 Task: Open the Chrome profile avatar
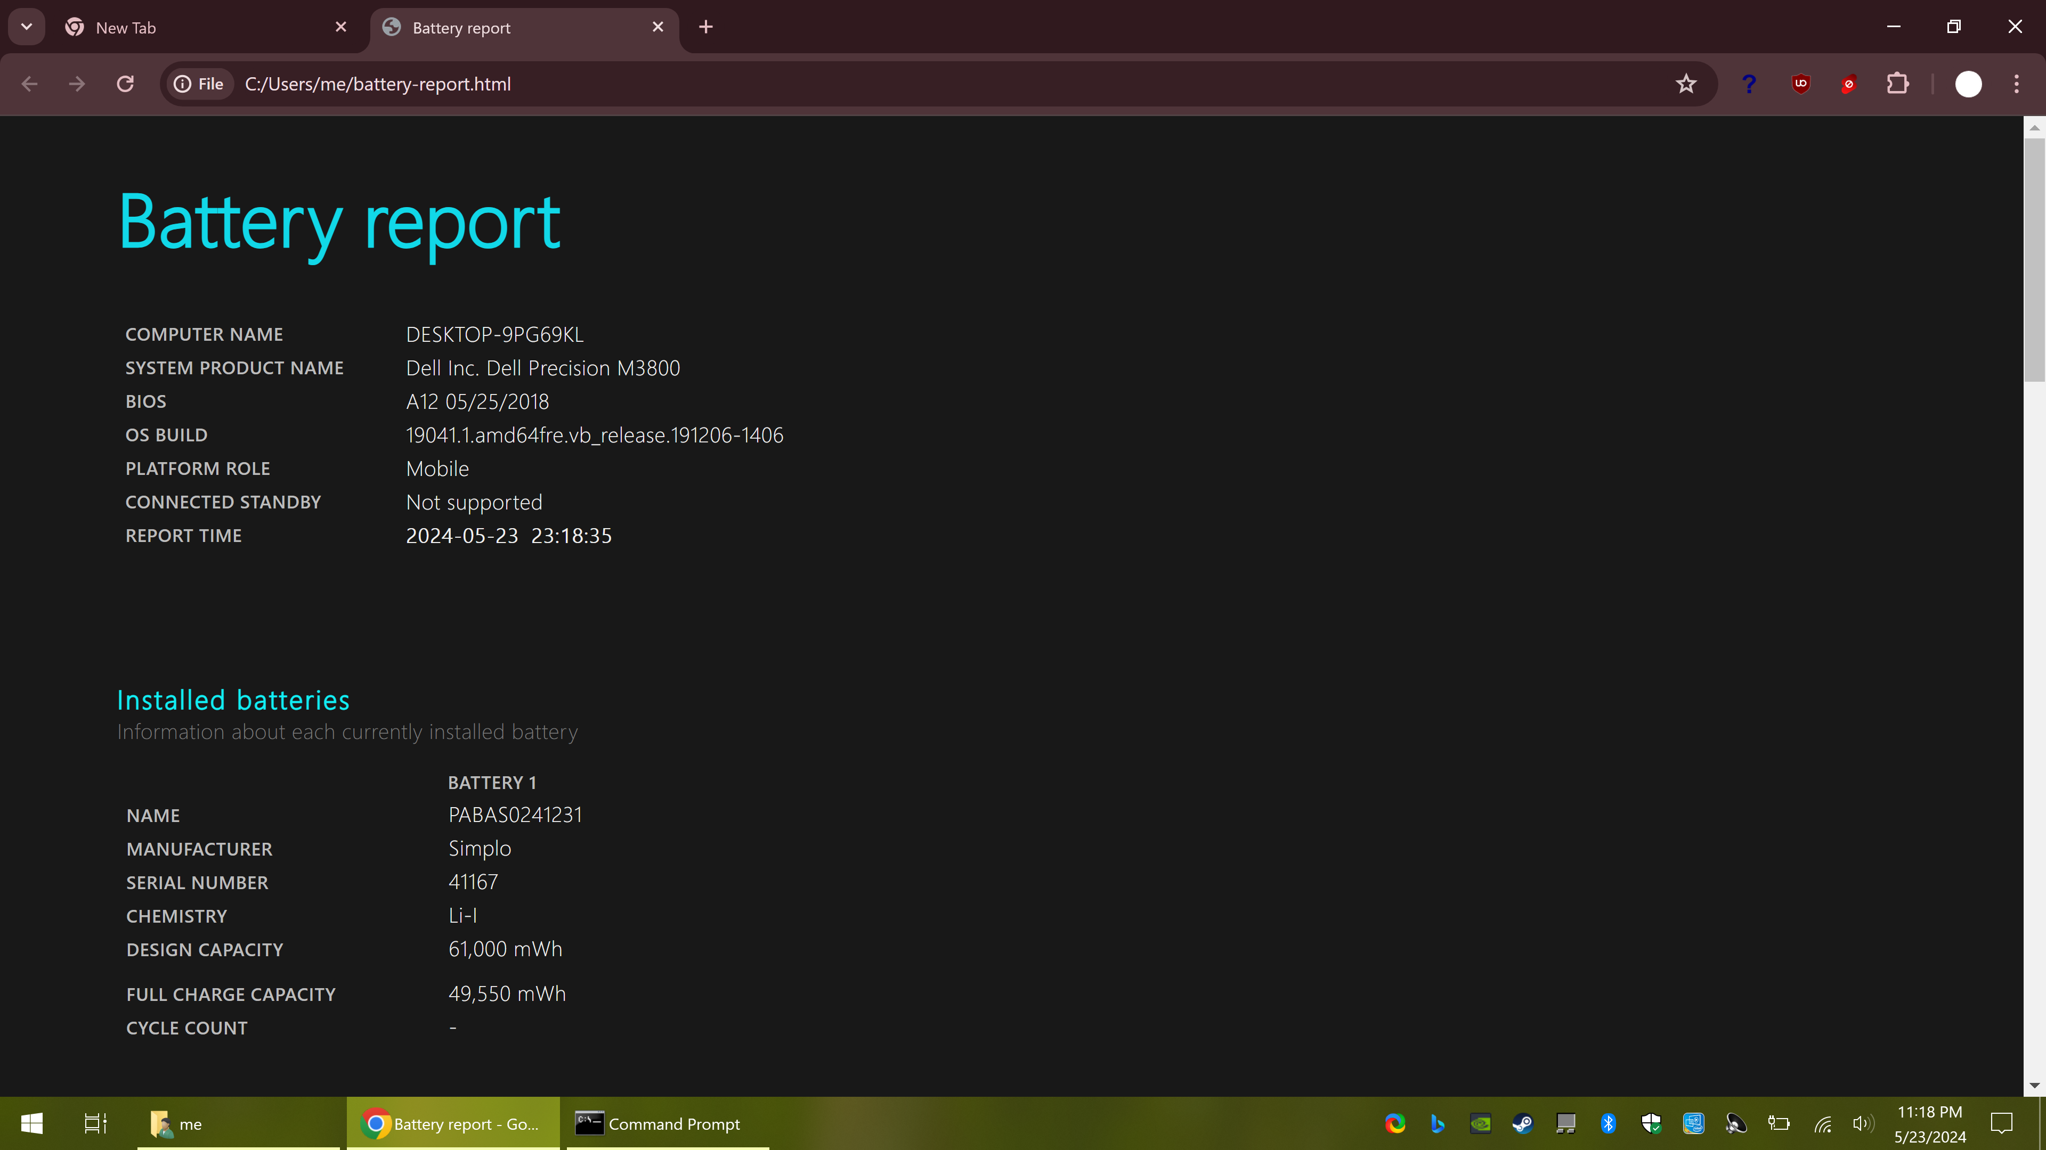1967,84
